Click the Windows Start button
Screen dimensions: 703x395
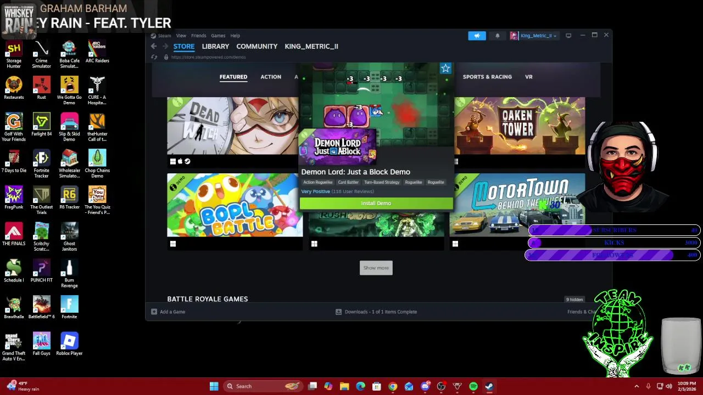(214, 386)
